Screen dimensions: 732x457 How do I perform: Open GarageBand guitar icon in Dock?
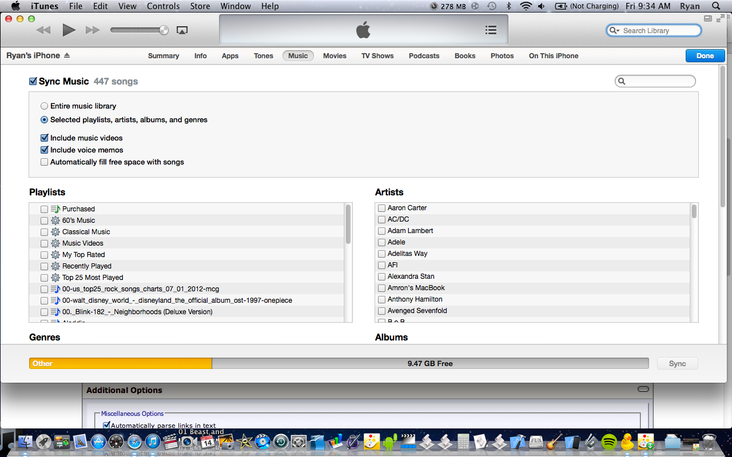(554, 442)
